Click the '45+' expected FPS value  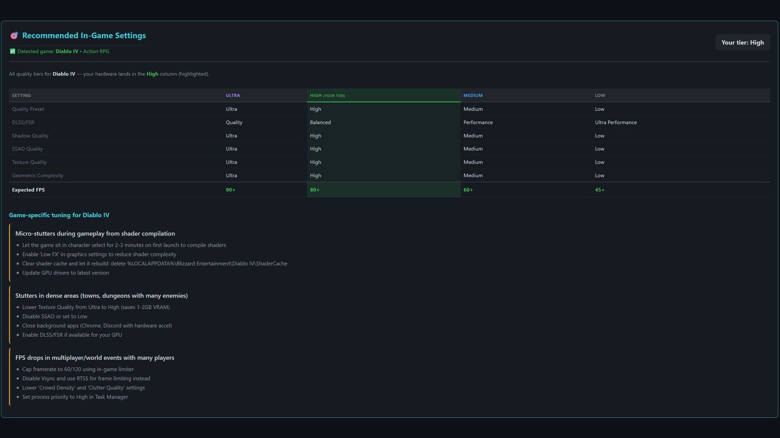[600, 190]
